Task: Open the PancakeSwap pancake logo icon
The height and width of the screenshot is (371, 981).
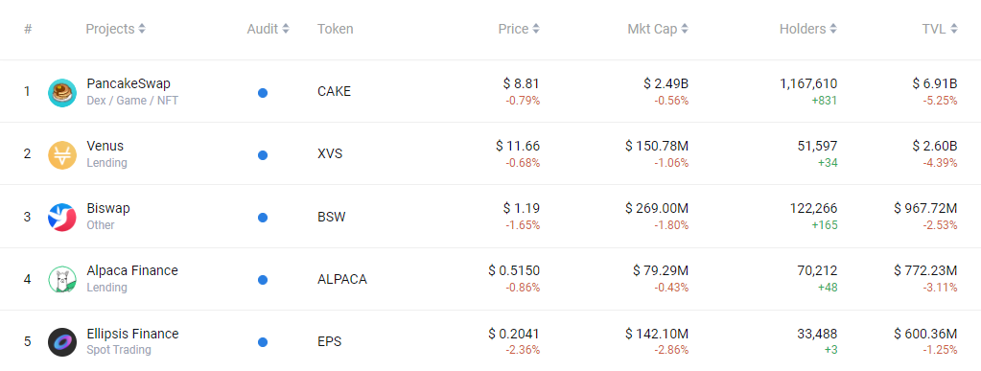Action: pyautogui.click(x=62, y=93)
